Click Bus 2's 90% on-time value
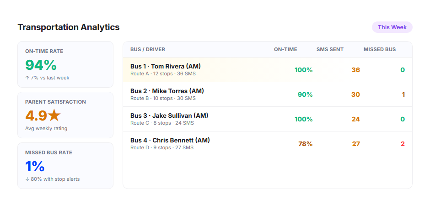Viewport: 430px width, 210px height. pyautogui.click(x=305, y=95)
